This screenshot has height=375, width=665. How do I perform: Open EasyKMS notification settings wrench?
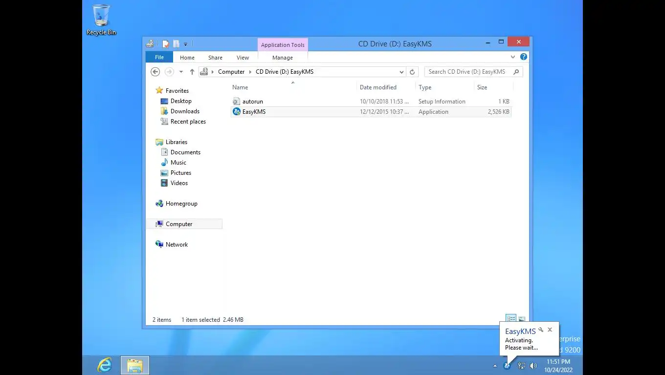tap(541, 330)
